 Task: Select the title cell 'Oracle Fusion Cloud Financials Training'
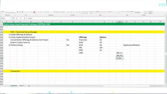coord(27,24)
